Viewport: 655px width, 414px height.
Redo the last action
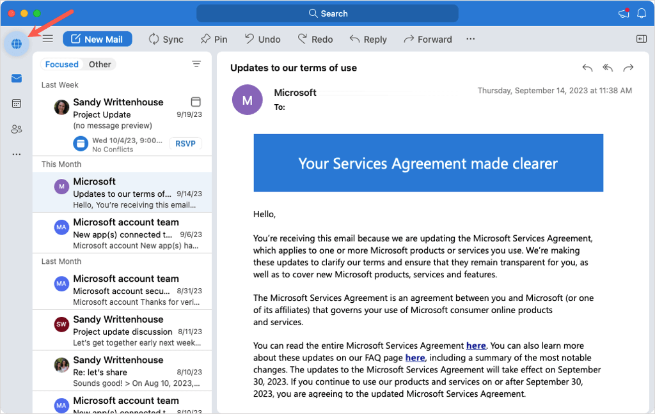tap(315, 39)
